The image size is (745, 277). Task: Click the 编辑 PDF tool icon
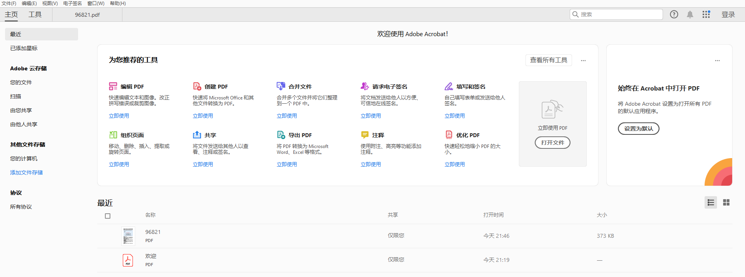pos(113,86)
